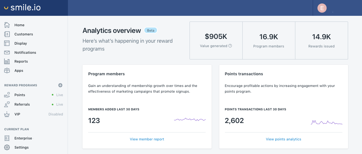Viewport: 362px width, 154px height.
Task: Click the Points hand icon
Action: pyautogui.click(x=7, y=95)
